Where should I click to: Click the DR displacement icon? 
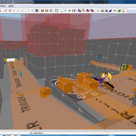(x=92, y=11)
